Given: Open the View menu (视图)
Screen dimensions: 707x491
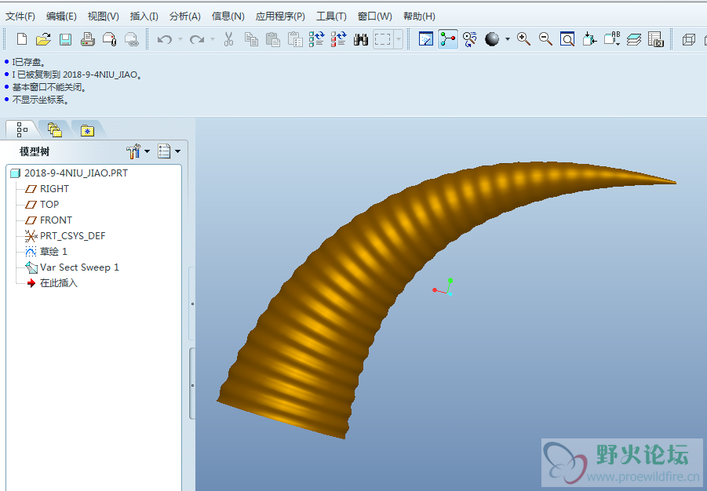Looking at the screenshot, I should point(104,16).
